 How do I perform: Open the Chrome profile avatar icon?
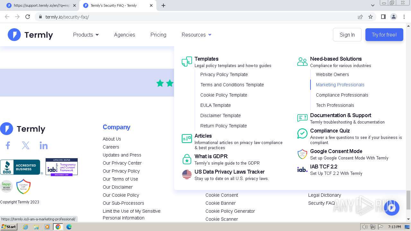pos(394,17)
